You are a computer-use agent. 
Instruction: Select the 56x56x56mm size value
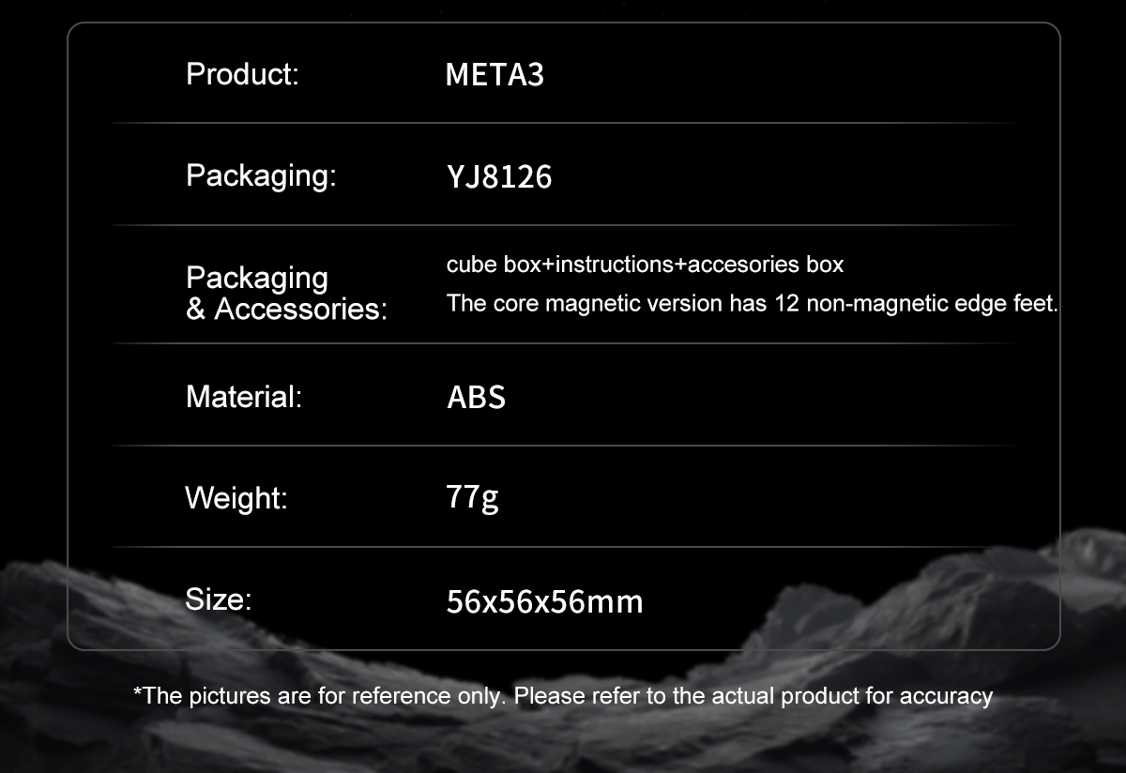click(544, 601)
